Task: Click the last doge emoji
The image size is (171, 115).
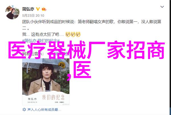Action: (78, 34)
